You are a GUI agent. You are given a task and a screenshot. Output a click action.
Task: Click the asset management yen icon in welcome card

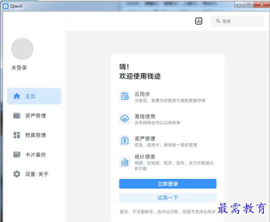pos(125,141)
